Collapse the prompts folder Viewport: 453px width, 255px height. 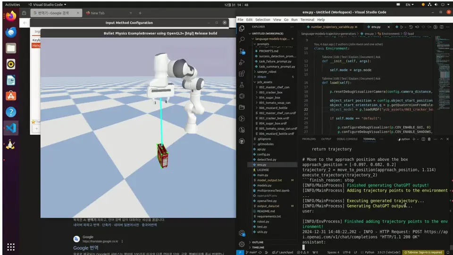click(263, 44)
